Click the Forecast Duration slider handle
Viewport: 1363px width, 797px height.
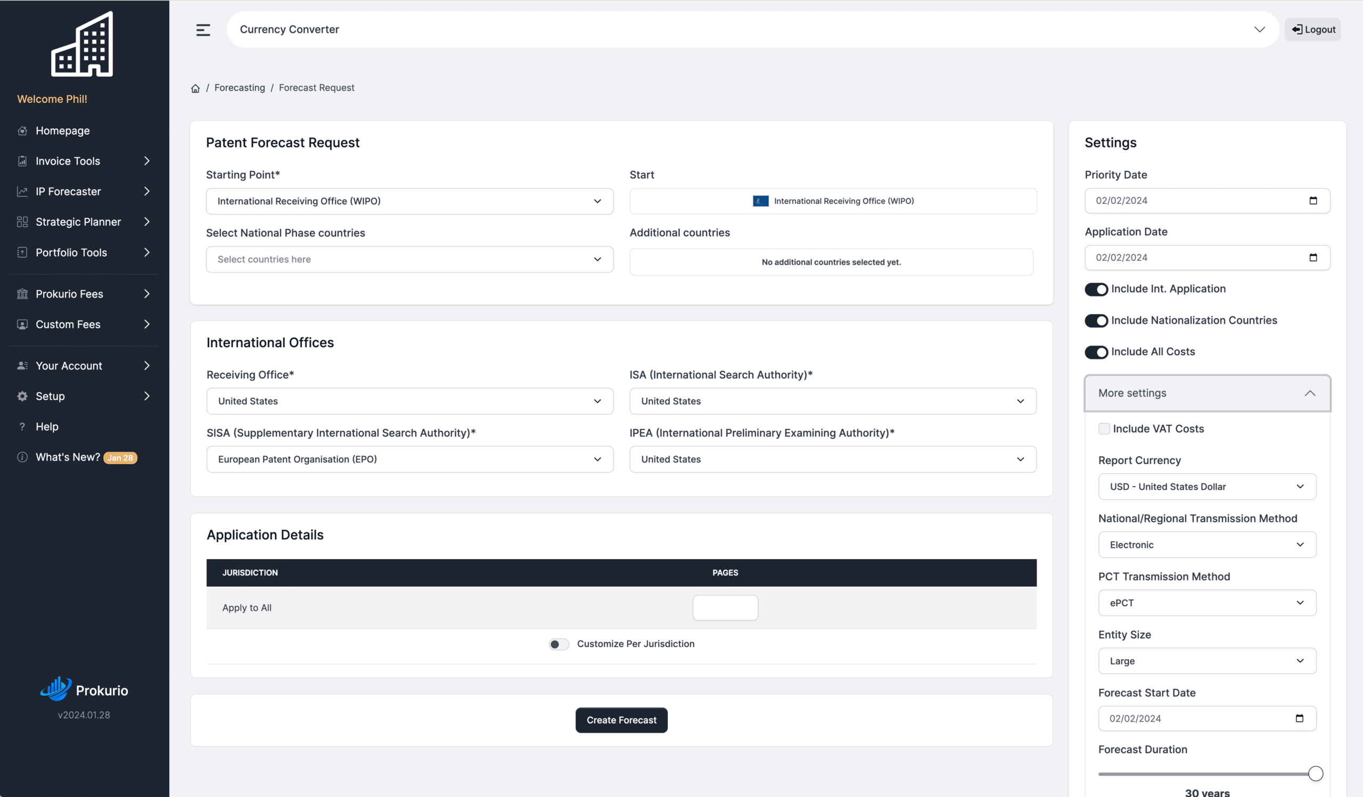click(1316, 774)
